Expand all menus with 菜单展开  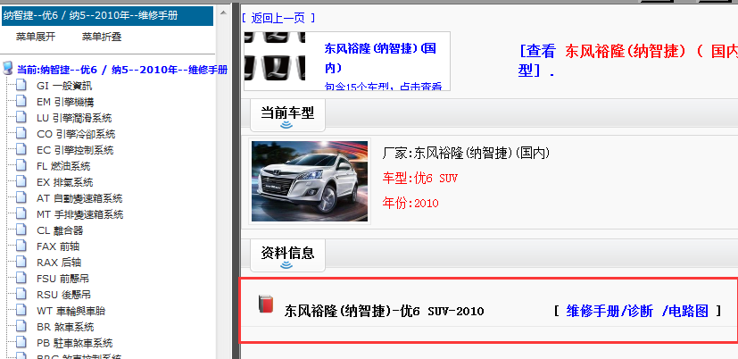click(36, 37)
